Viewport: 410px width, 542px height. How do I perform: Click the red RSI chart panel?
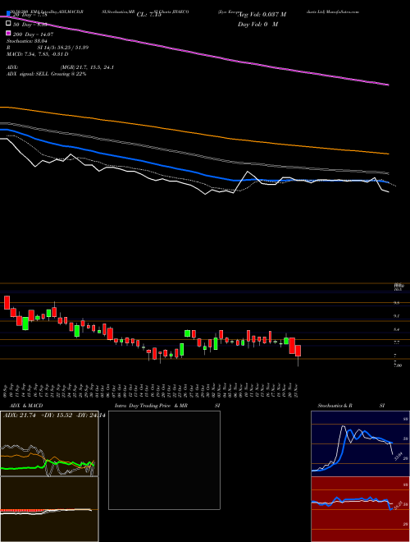pos(360,509)
